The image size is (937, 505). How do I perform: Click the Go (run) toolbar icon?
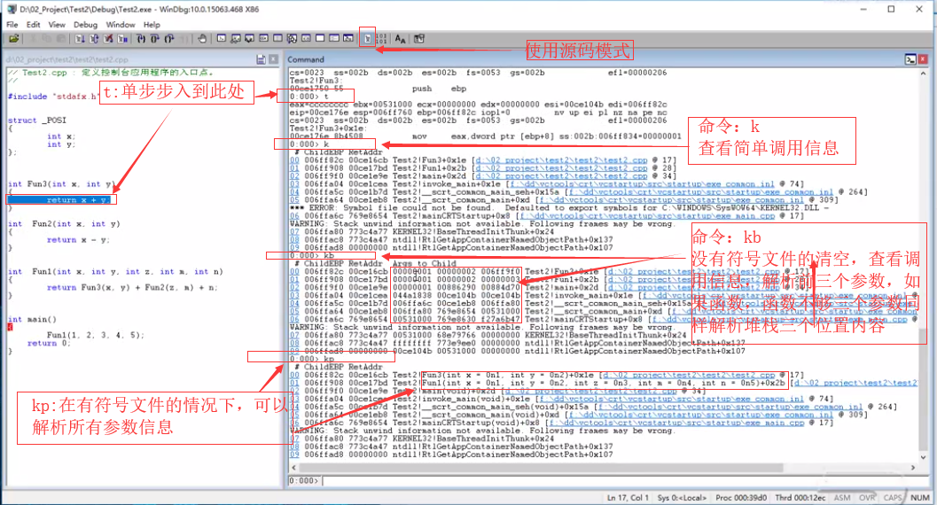pos(80,39)
